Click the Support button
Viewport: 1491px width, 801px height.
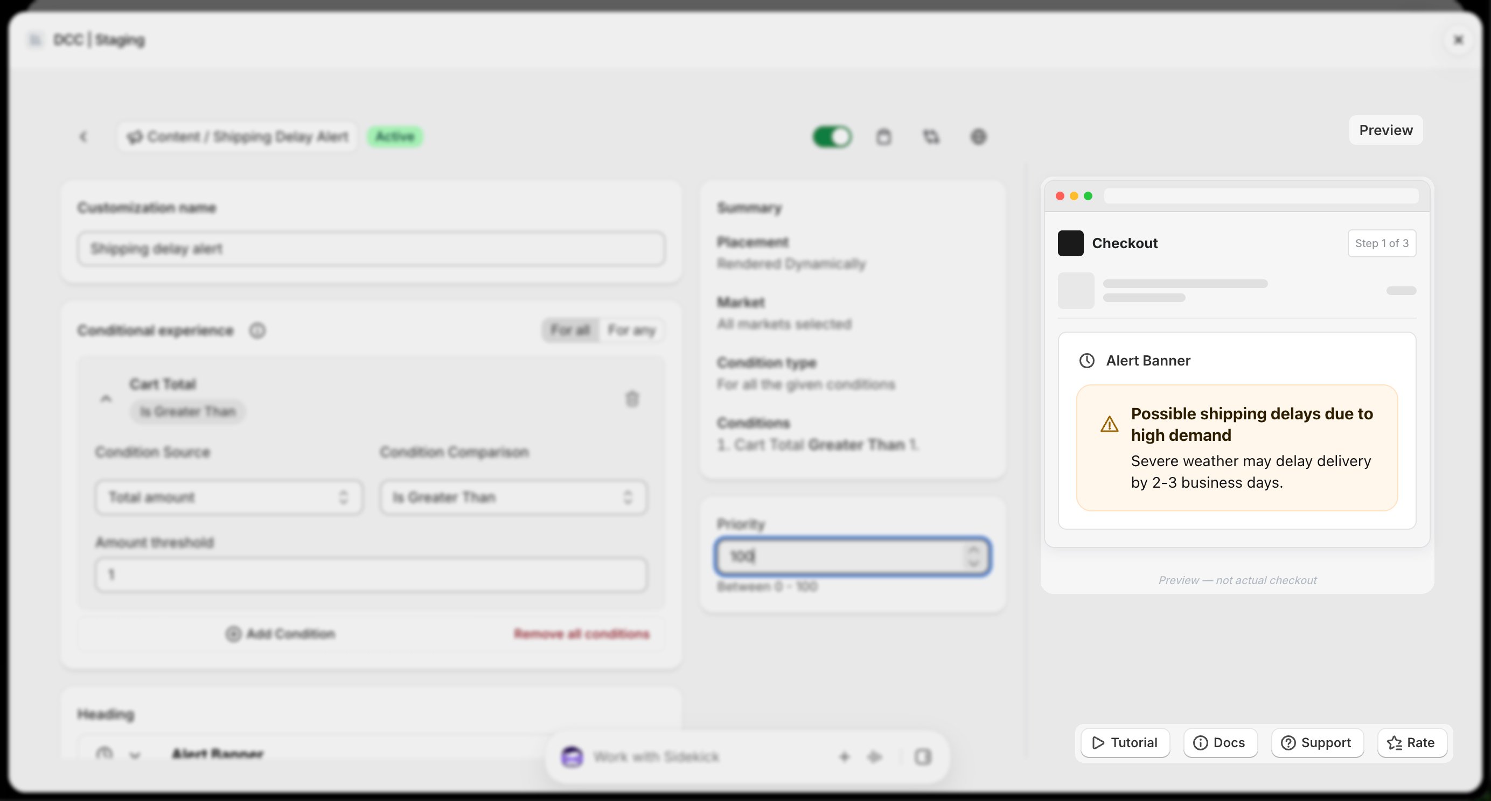[x=1317, y=742]
